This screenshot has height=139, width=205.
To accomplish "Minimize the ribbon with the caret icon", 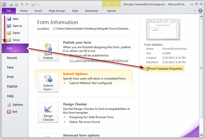I will tap(195, 11).
